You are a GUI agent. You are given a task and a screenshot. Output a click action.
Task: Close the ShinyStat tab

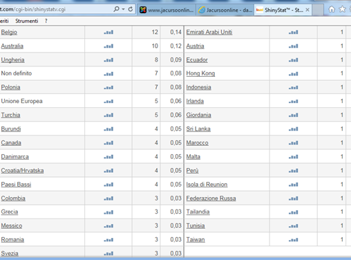click(307, 10)
